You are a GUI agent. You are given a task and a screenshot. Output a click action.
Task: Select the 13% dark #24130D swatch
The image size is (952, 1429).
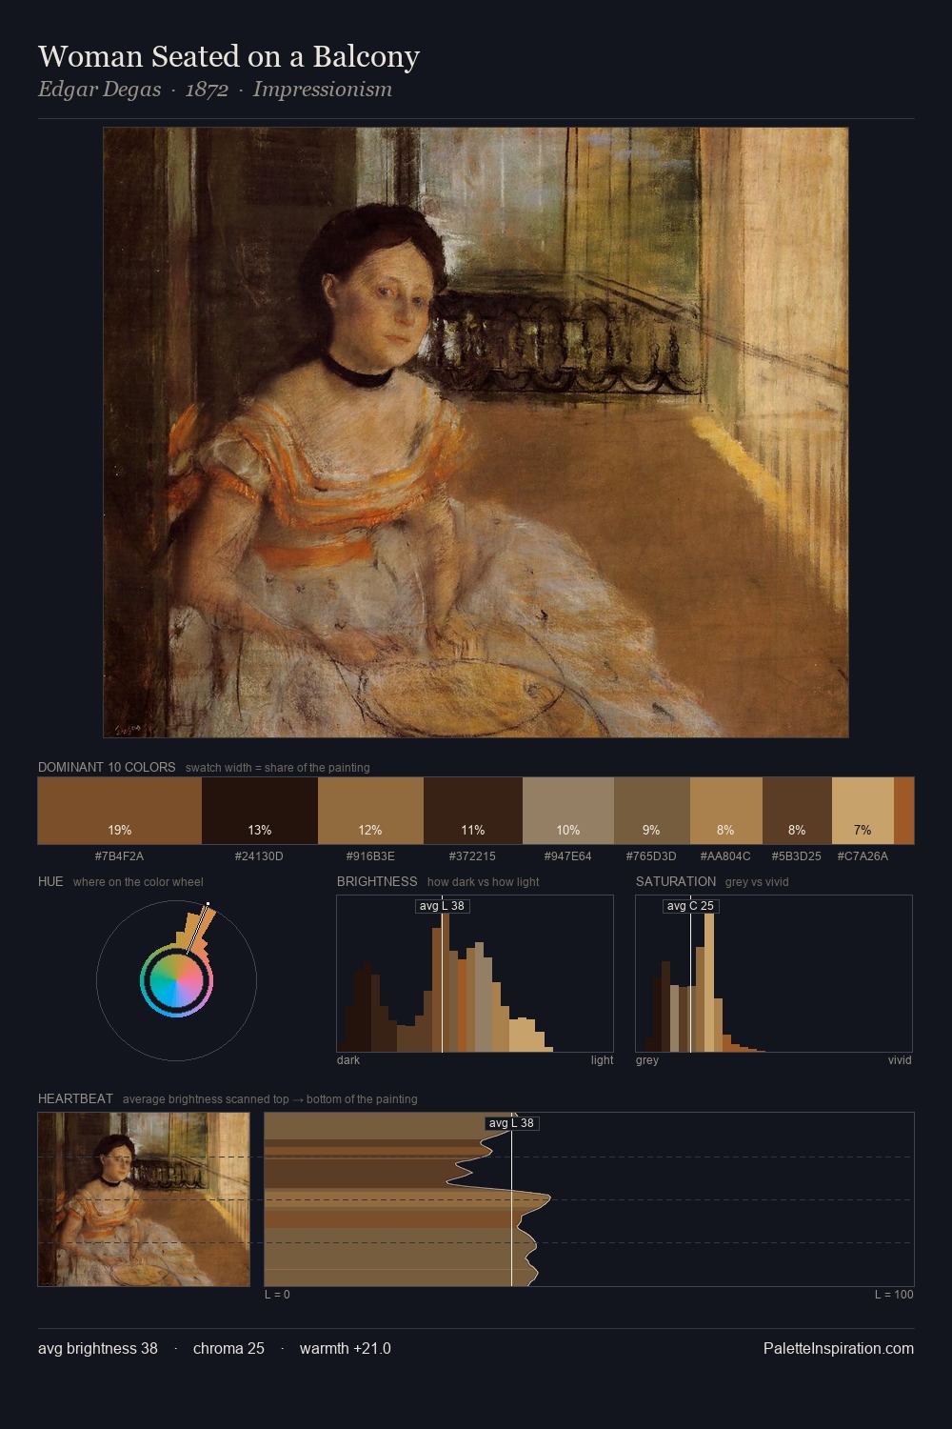click(x=260, y=811)
